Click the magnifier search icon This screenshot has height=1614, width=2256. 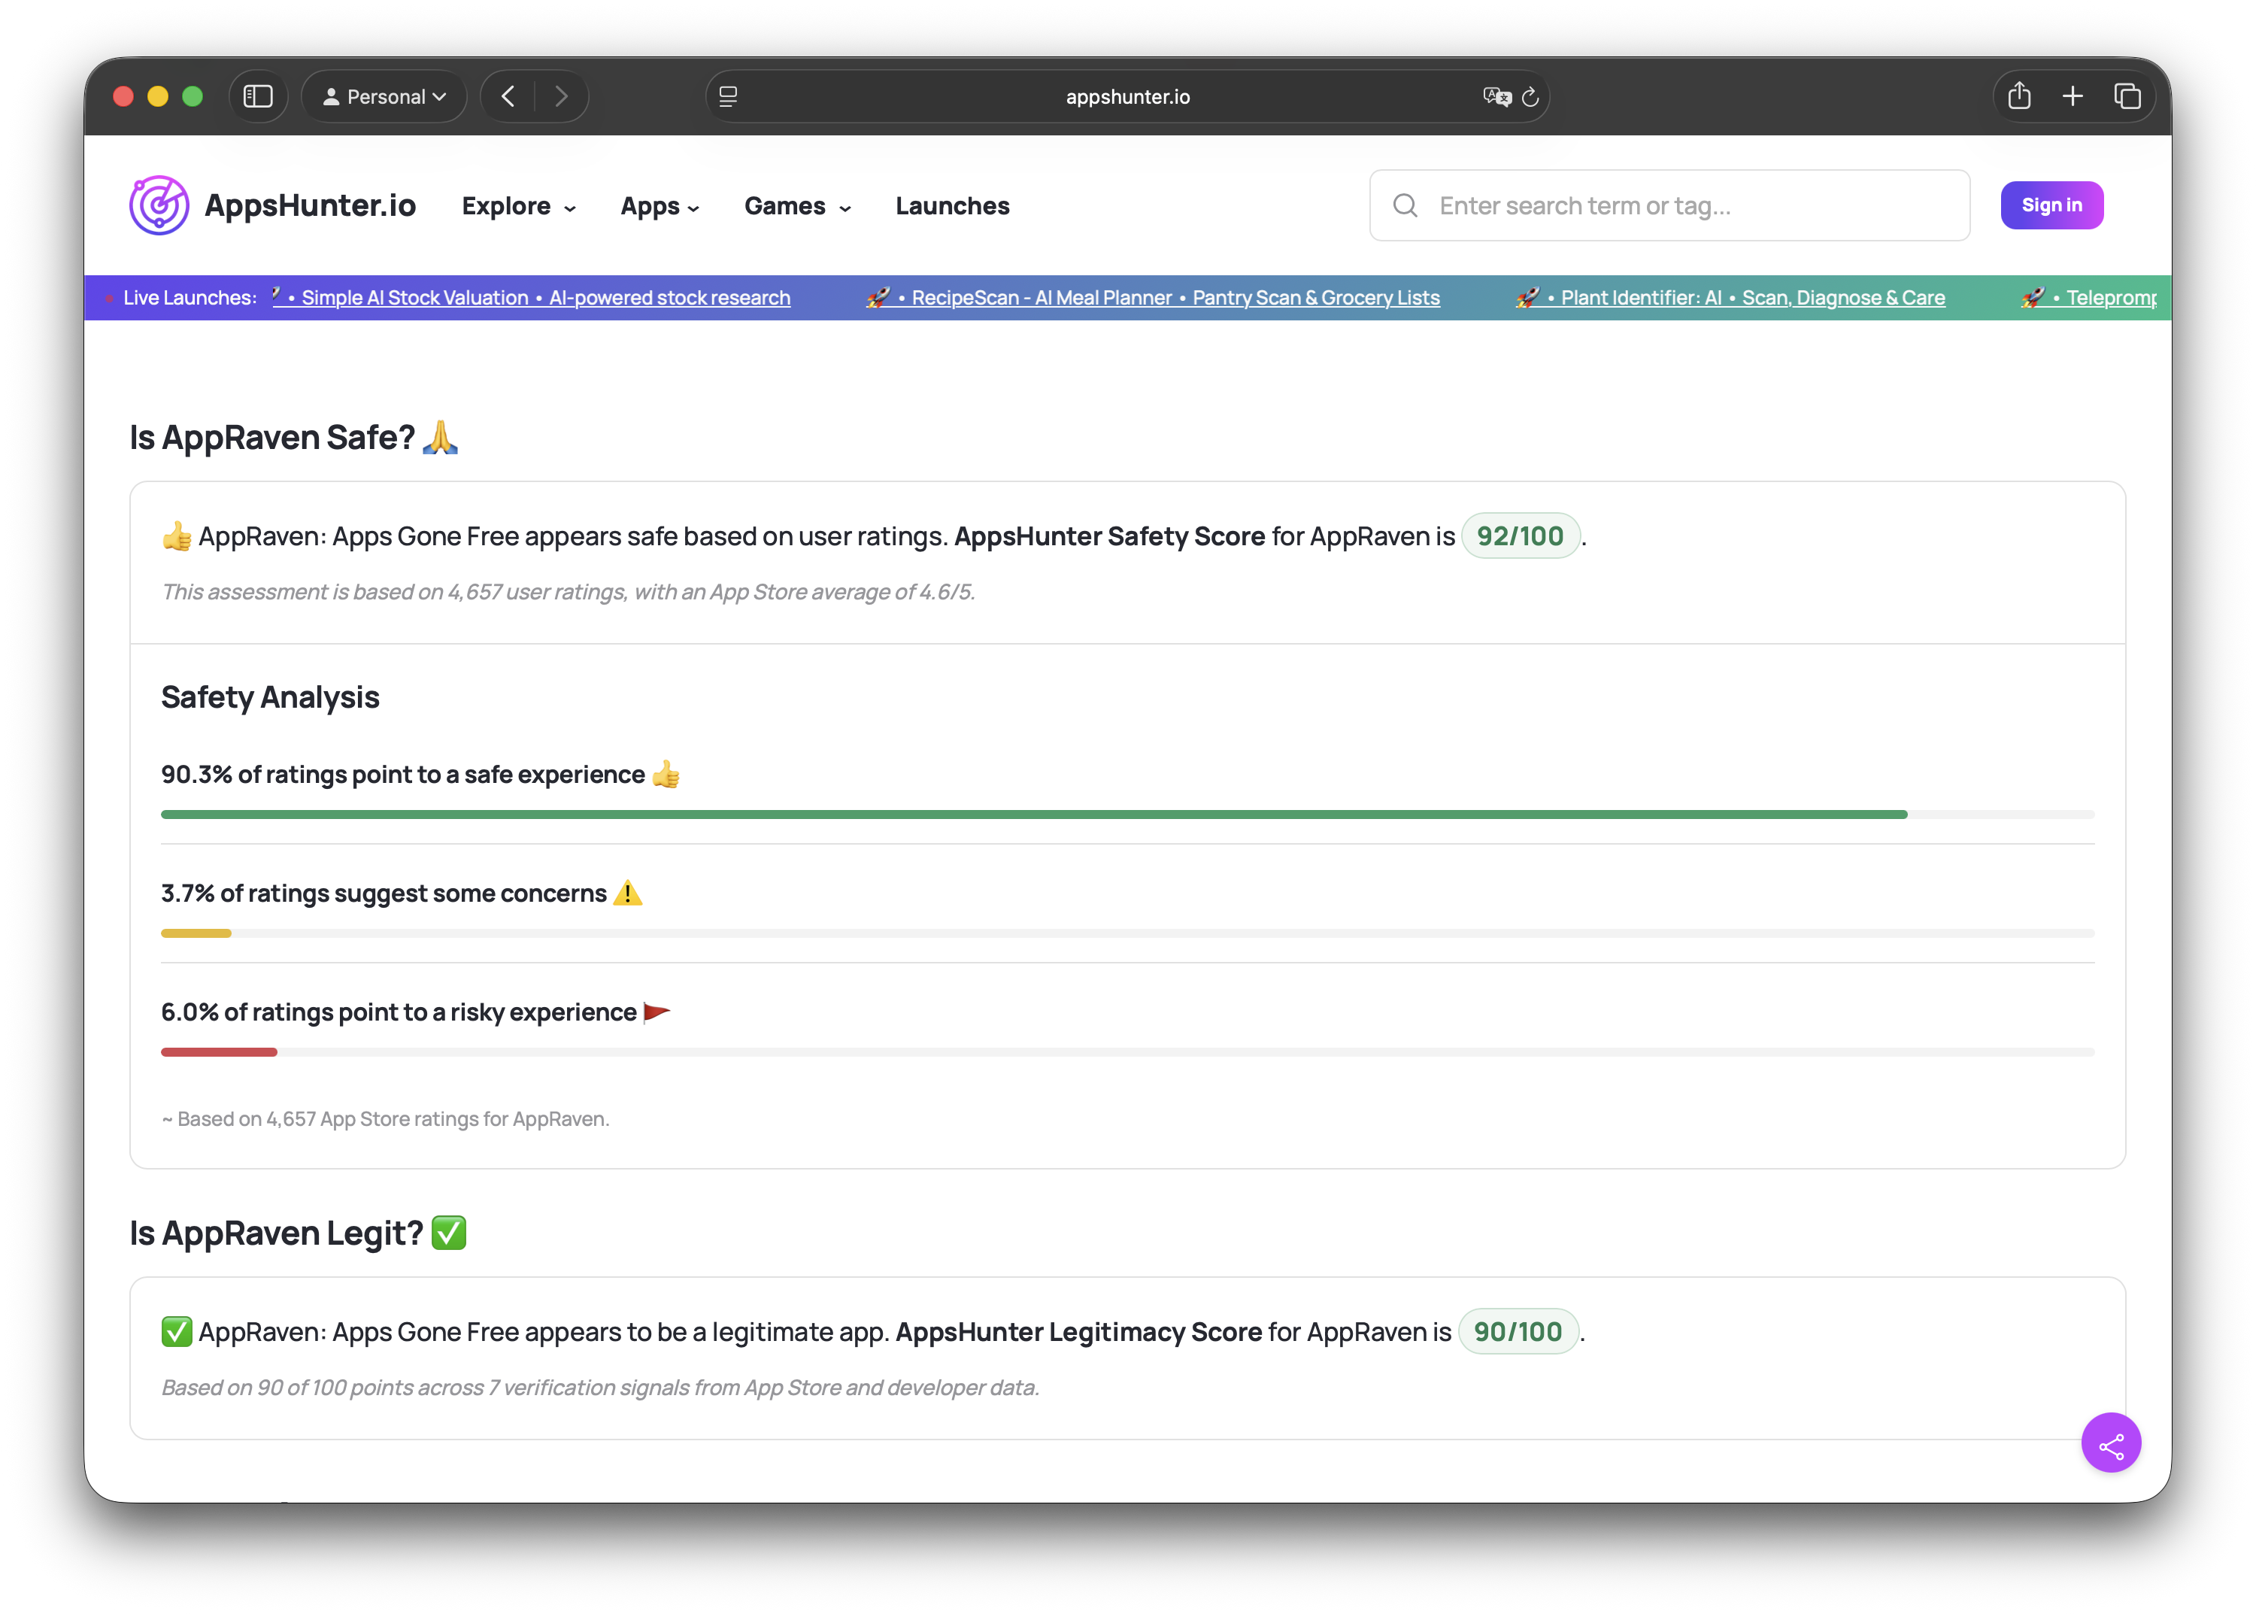click(x=1405, y=206)
